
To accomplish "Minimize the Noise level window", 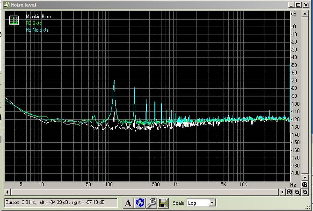I will click(x=292, y=5).
